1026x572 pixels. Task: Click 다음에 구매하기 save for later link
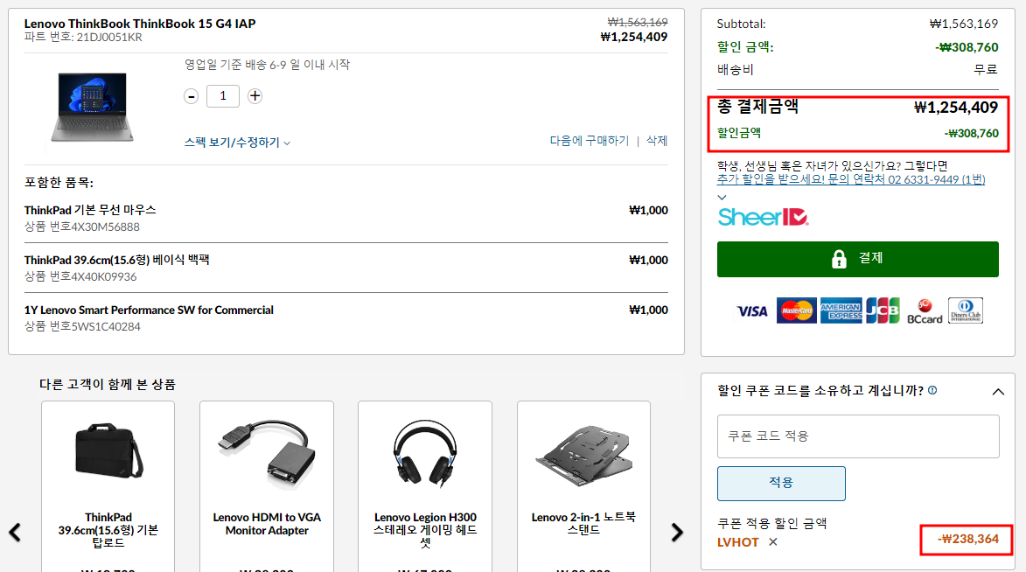(x=589, y=141)
